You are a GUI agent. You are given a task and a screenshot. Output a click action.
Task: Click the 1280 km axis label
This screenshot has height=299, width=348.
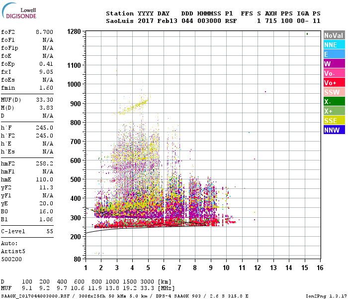tap(74, 31)
